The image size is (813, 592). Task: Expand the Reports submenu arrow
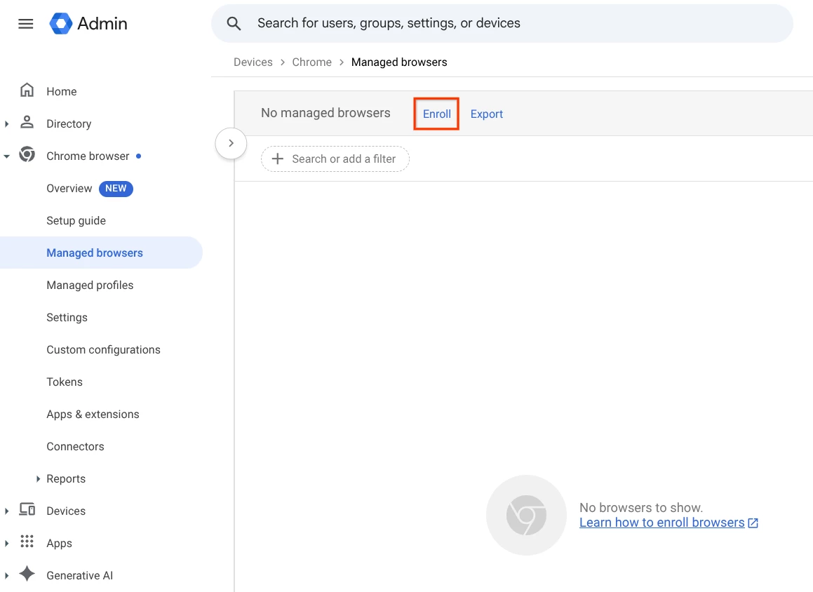(38, 479)
